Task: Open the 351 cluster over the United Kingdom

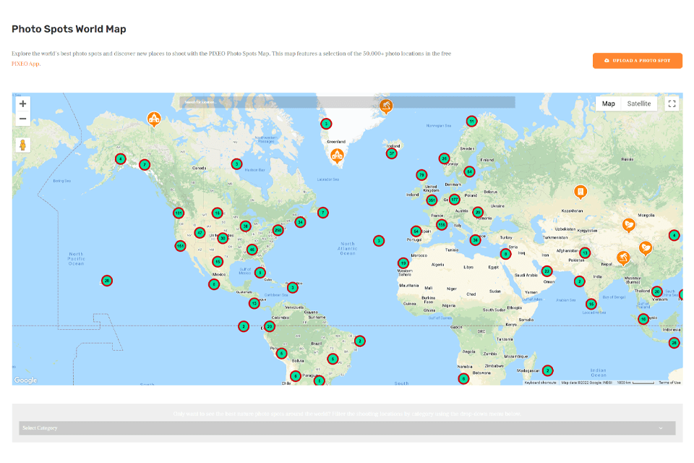Action: click(x=432, y=200)
